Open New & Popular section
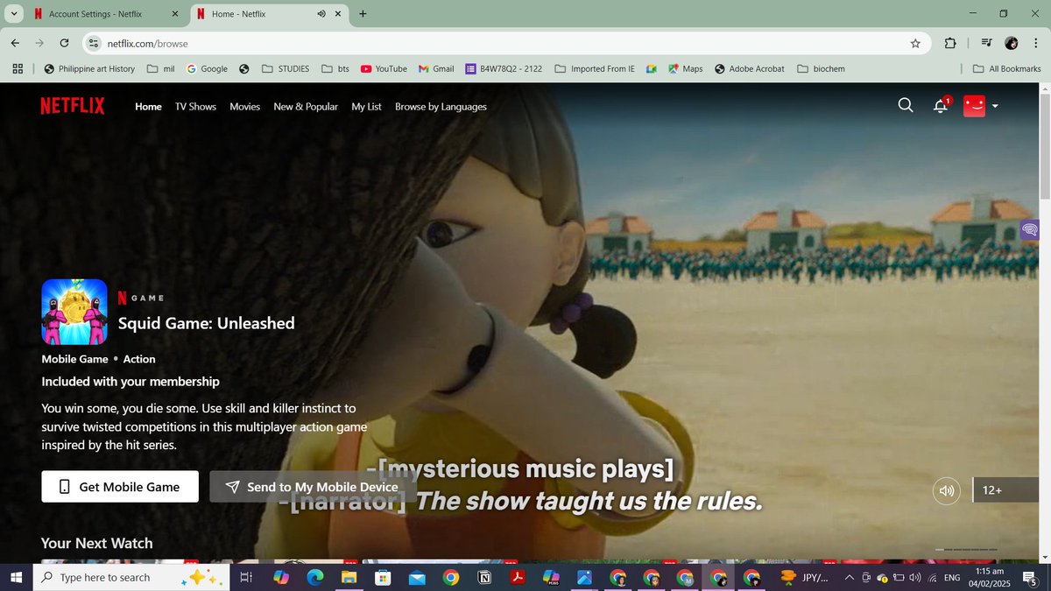The image size is (1051, 591). tap(306, 107)
